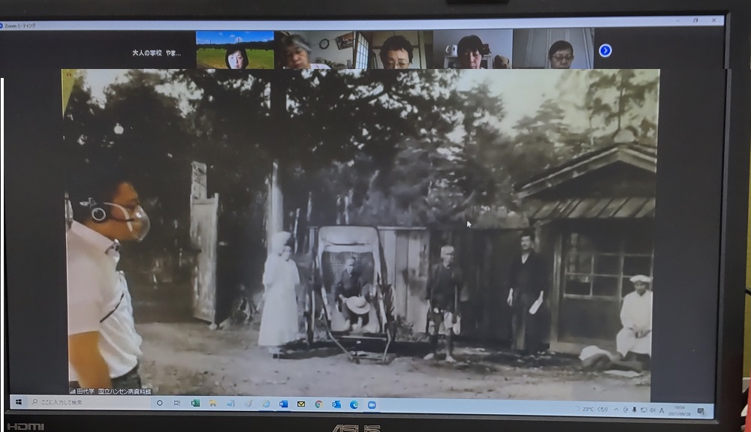Open Cortana from the taskbar

point(159,403)
